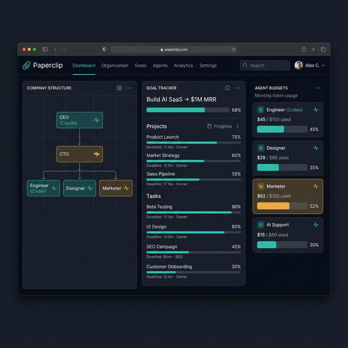Click Marketer budget card activity pulse
The height and width of the screenshot is (348, 348).
coord(316,186)
